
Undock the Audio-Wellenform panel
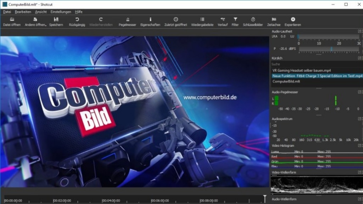pos(359,199)
